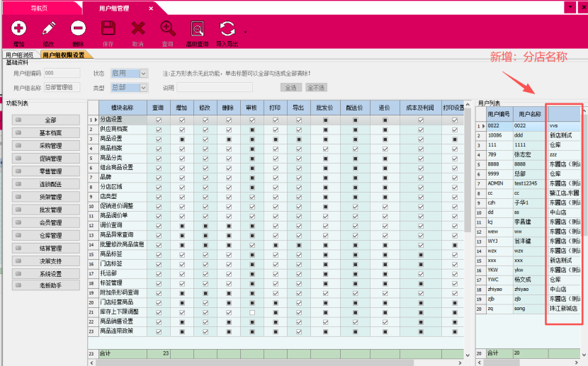The height and width of the screenshot is (366, 588).
Task: Select user name 张志宏 in 用户列表
Action: 522,154
